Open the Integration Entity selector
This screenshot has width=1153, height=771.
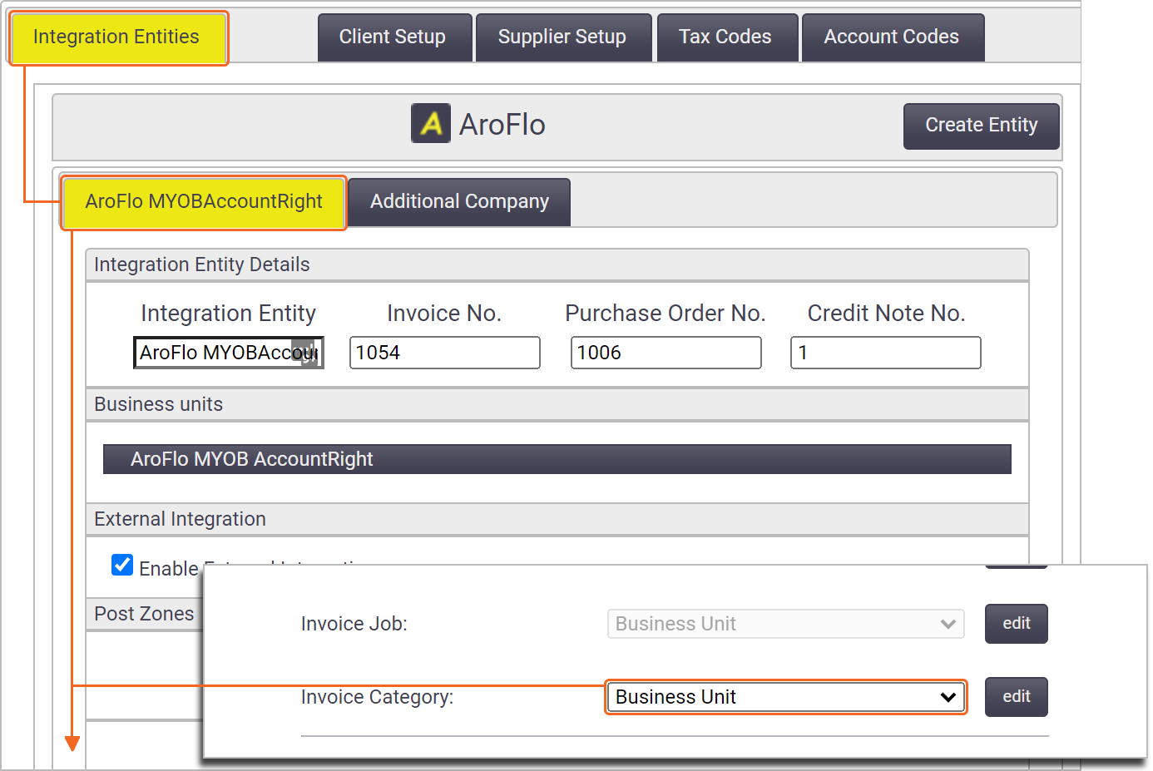click(229, 353)
